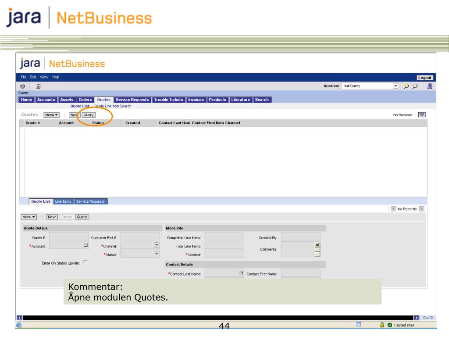Click the Cancel button in lower form
The width and height of the screenshot is (449, 337).
(x=66, y=217)
